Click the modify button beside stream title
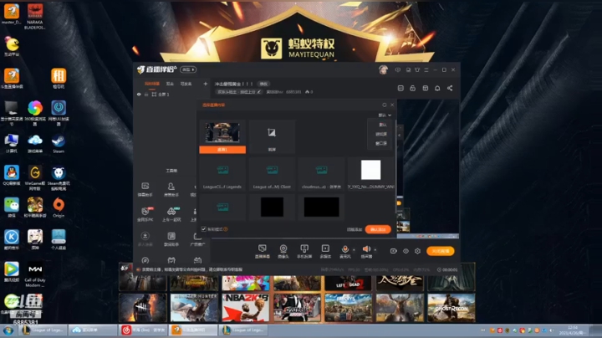Image resolution: width=602 pixels, height=338 pixels. coord(263,84)
